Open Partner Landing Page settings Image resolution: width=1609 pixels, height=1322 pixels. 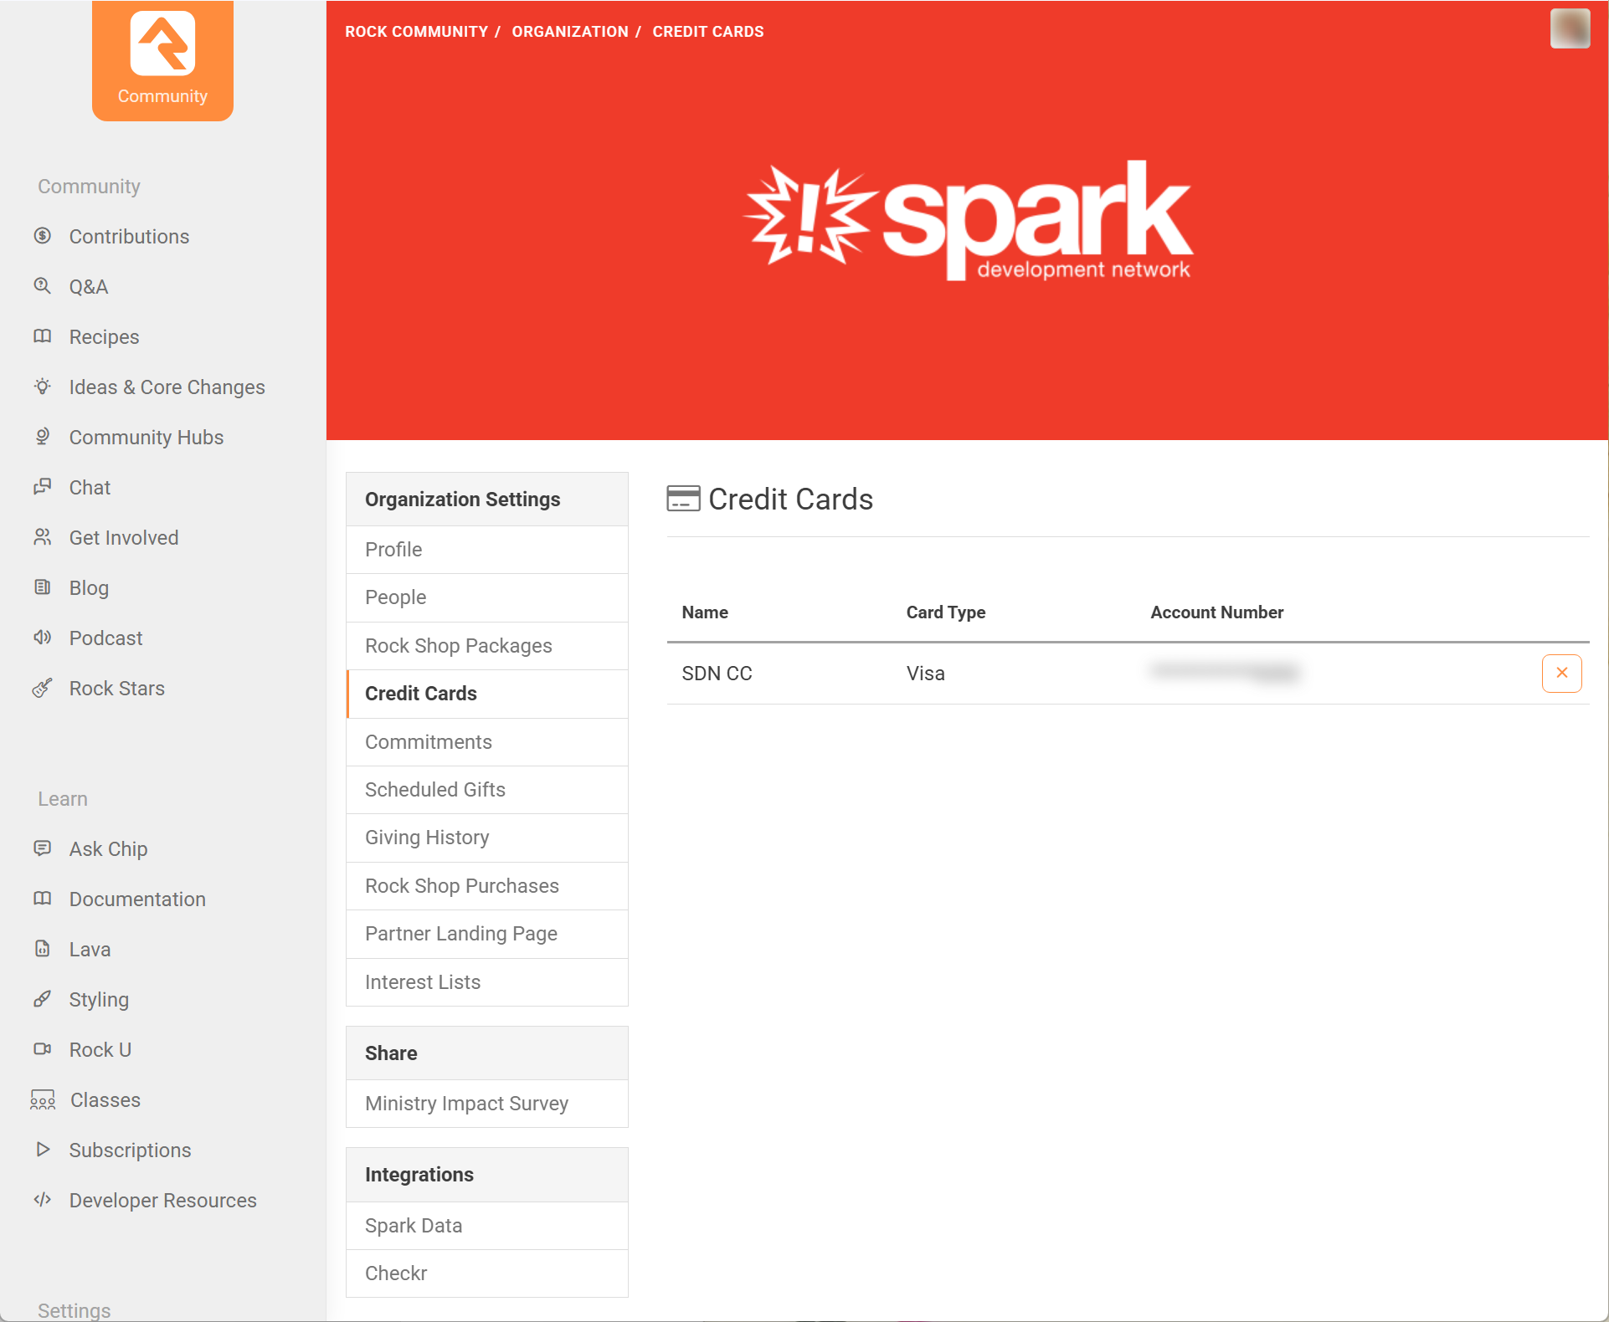pos(487,934)
